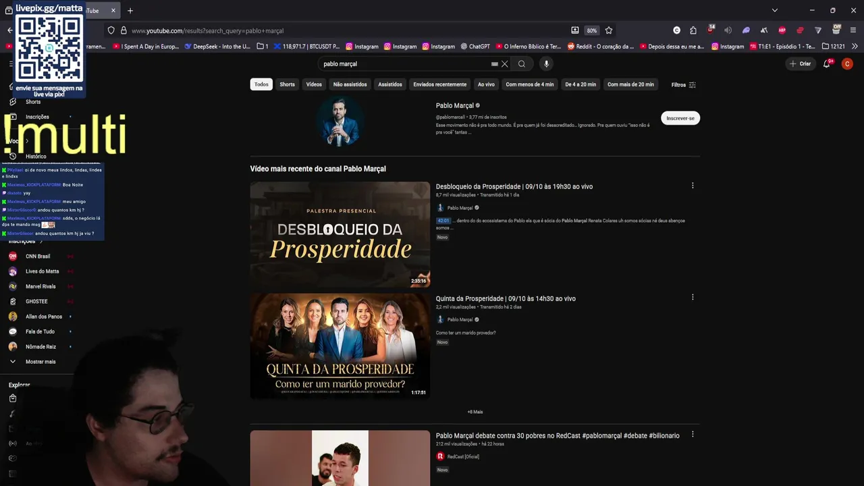Select the Ao vivo filter chip
864x486 pixels.
click(x=486, y=84)
